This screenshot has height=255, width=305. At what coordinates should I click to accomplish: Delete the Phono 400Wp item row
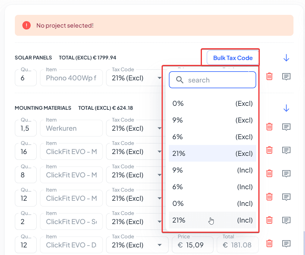[269, 77]
